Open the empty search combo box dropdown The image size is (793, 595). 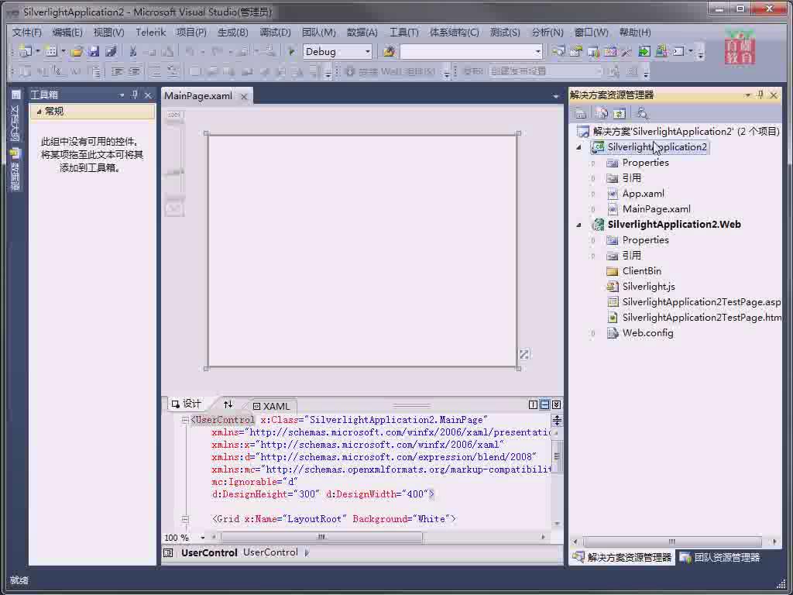tap(537, 52)
